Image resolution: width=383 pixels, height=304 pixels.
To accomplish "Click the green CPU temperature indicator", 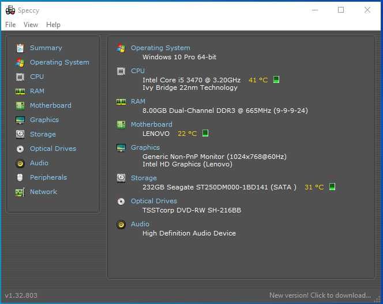I will point(276,79).
